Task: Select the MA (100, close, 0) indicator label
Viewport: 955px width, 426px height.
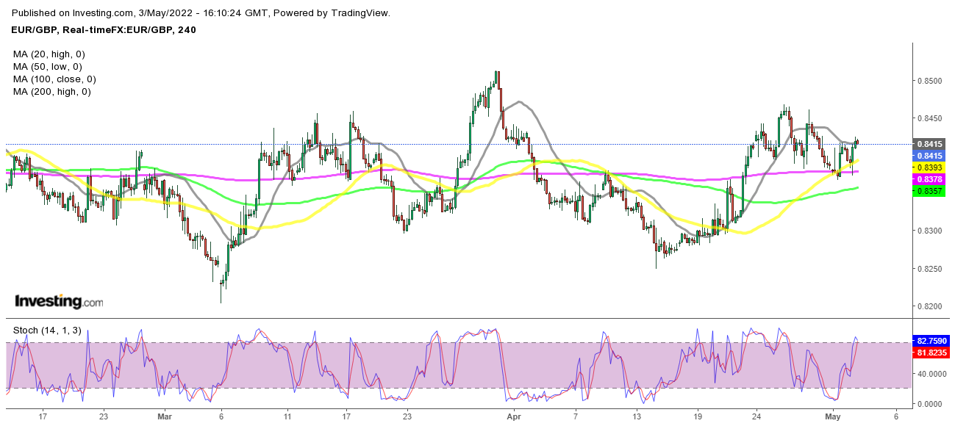Action: click(x=54, y=79)
